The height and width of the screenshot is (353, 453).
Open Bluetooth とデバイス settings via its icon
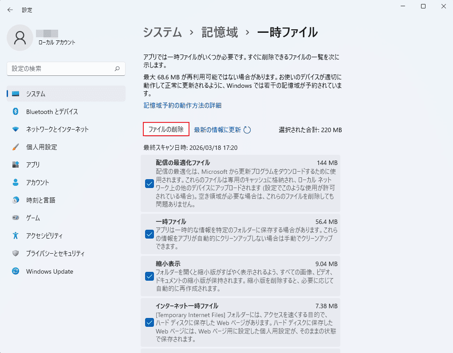click(x=16, y=111)
